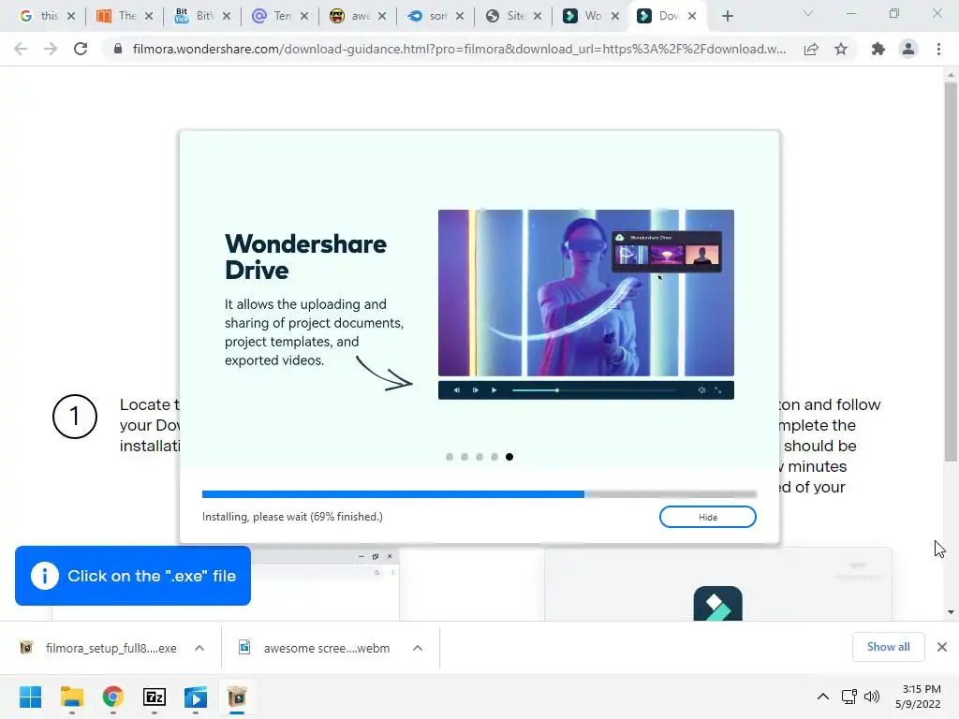Close the downloads bar
Screen dimensions: 959x719
pyautogui.click(x=942, y=647)
